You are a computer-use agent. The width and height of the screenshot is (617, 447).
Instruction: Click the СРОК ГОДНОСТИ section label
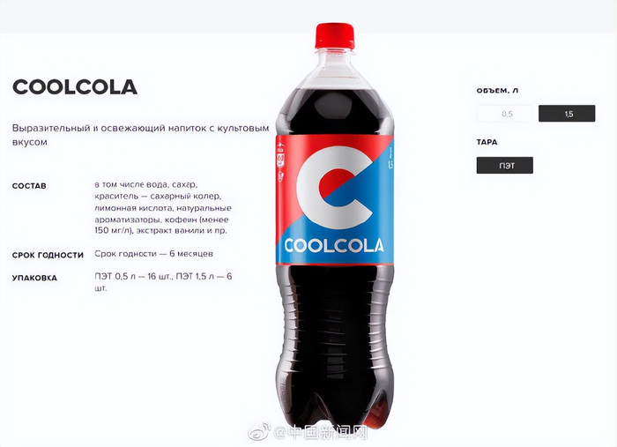point(48,255)
